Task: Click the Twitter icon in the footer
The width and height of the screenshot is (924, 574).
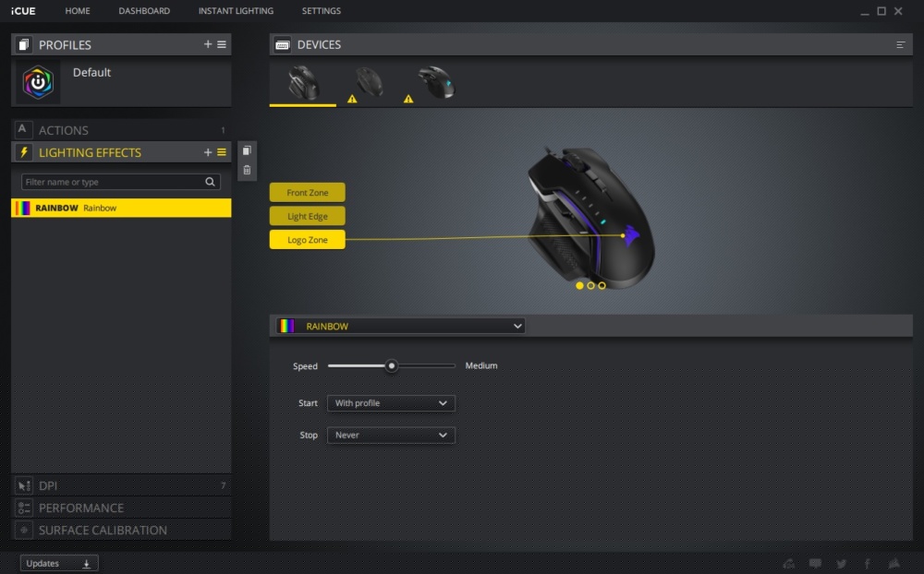Action: tap(842, 564)
